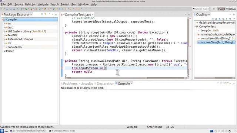Switch to the Problems tab

(69, 83)
